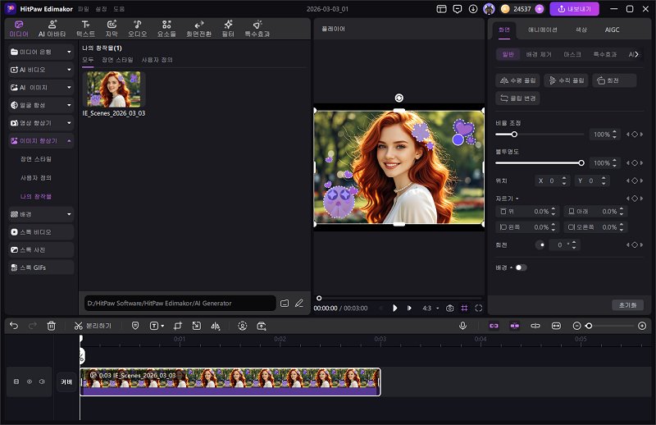Mute the track using the speaker icon
Screen dimensions: 656x425
click(42, 382)
